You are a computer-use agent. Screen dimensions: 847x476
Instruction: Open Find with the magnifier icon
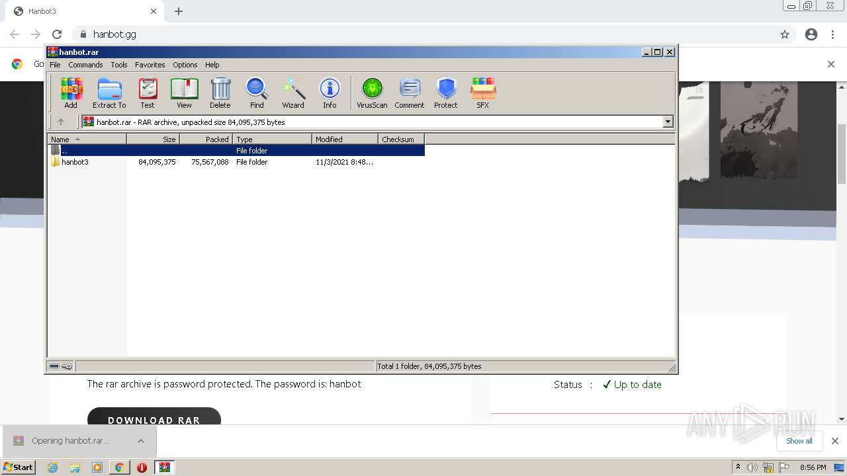point(257,93)
